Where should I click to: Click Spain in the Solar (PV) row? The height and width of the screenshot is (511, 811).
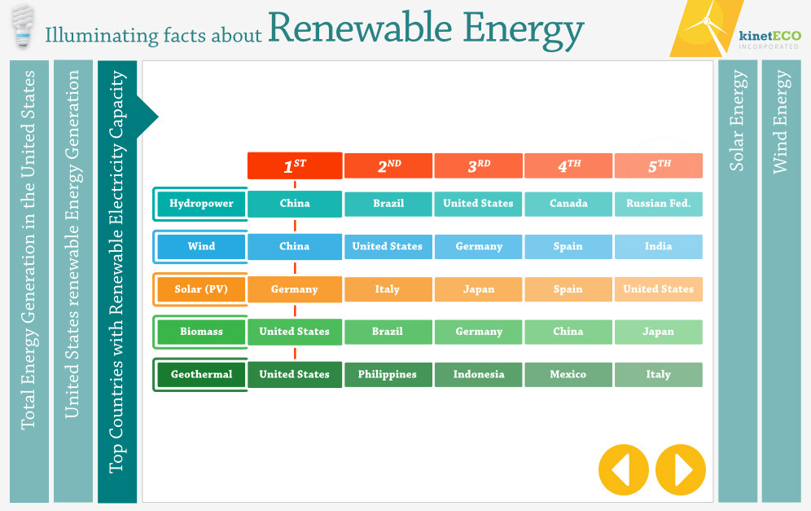pos(568,289)
